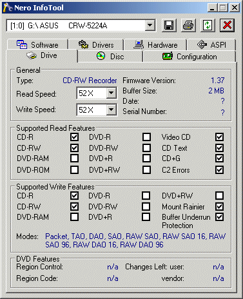The height and width of the screenshot is (299, 243).
Task: Toggle the C2 Errors checkbox
Action: point(219,169)
